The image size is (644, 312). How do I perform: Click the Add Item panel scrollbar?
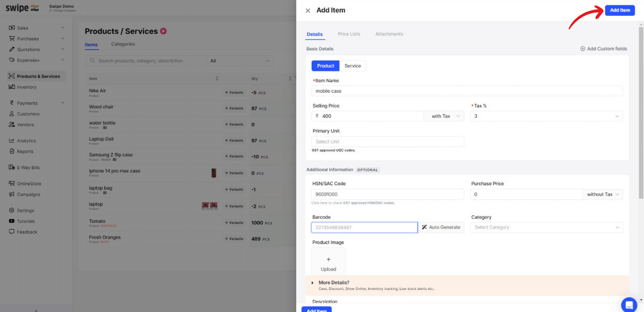[641, 112]
